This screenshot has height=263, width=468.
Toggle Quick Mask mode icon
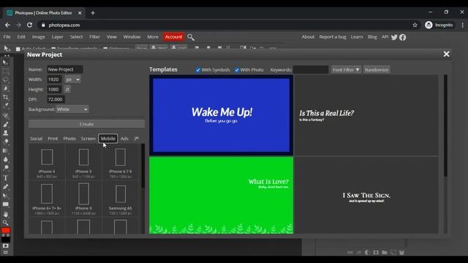(5, 246)
